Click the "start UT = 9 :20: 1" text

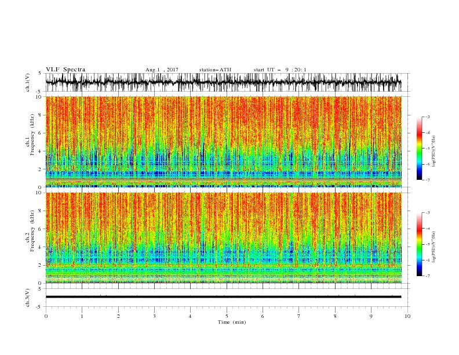280,70
